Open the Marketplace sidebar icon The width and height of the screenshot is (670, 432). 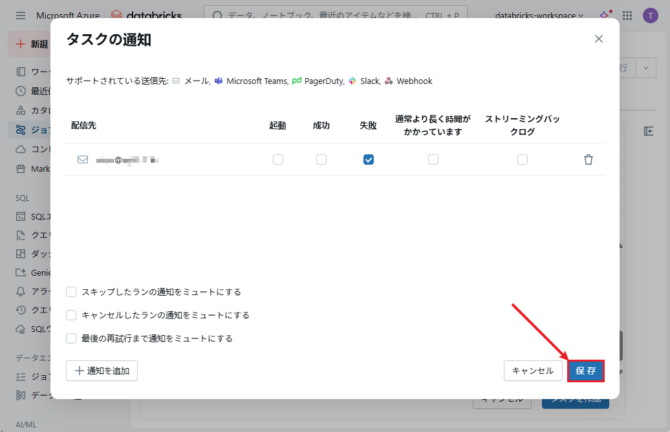(21, 169)
